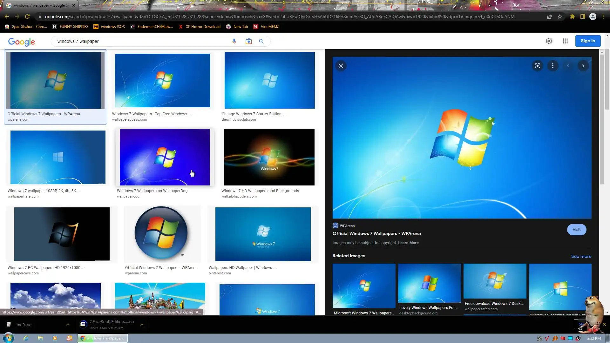This screenshot has width=610, height=343.
Task: Go to next image arrow
Action: (583, 66)
